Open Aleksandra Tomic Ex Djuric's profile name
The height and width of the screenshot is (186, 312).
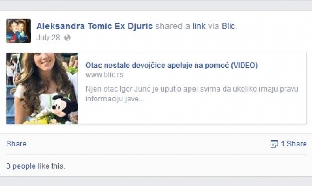click(x=95, y=26)
